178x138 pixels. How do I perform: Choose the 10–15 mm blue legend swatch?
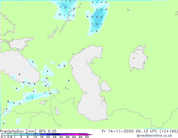(x=37, y=134)
